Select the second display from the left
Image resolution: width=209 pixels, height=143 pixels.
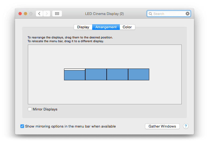96,74
